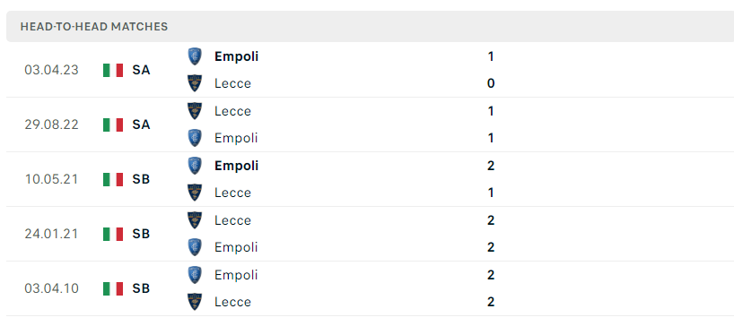The image size is (734, 326).
Task: Click Italy flag beside 03.04.23 date
Action: point(113,70)
